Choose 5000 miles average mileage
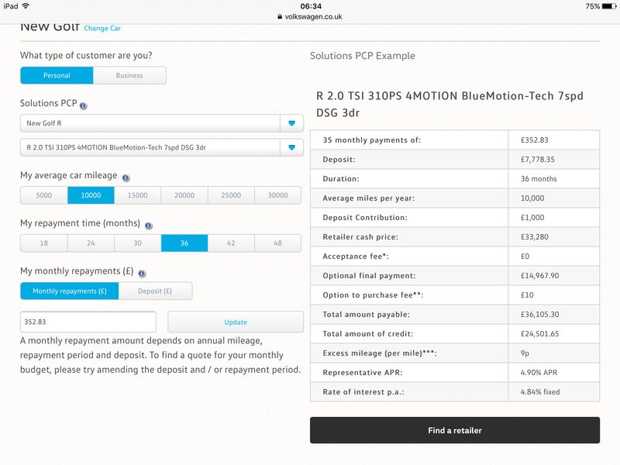620x465 pixels. [x=44, y=195]
